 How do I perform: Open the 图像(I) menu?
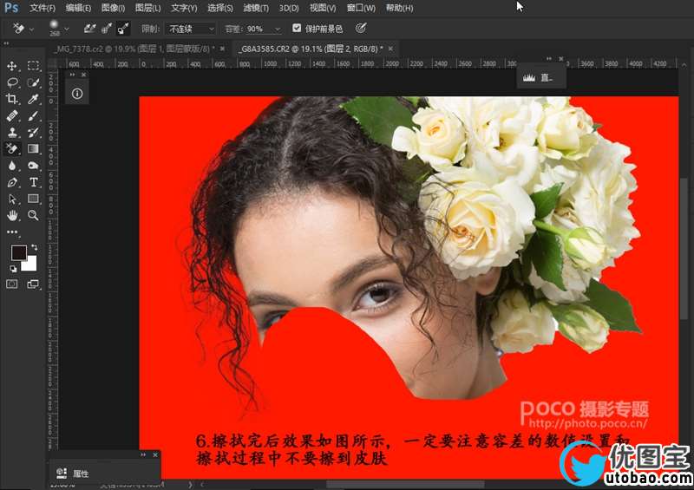[x=114, y=8]
